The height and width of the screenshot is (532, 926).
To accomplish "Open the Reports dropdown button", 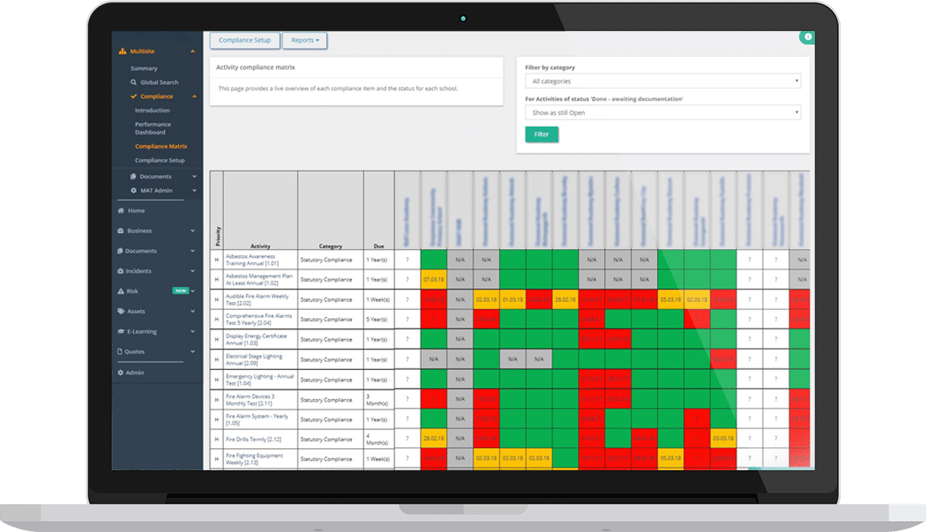I will [305, 40].
